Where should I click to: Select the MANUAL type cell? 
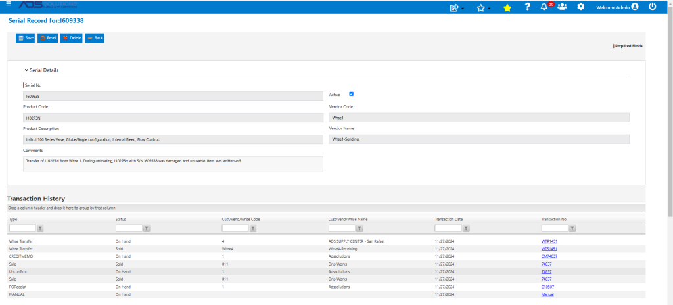15,294
